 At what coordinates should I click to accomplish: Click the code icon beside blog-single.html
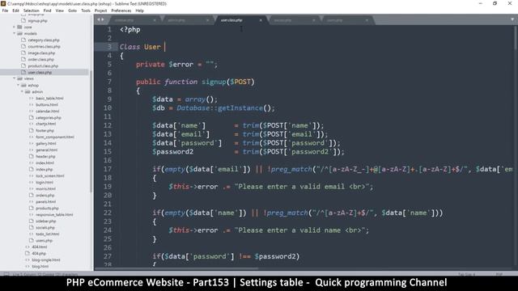click(28, 259)
